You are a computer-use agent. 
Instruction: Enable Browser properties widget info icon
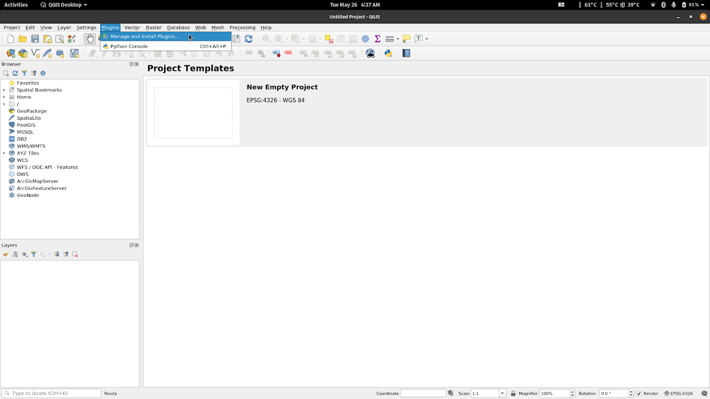tap(43, 73)
